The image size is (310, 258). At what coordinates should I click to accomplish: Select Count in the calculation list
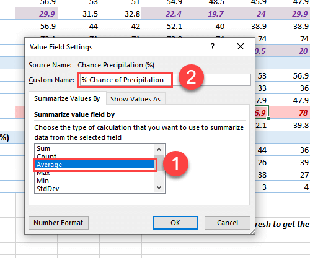[46, 157]
